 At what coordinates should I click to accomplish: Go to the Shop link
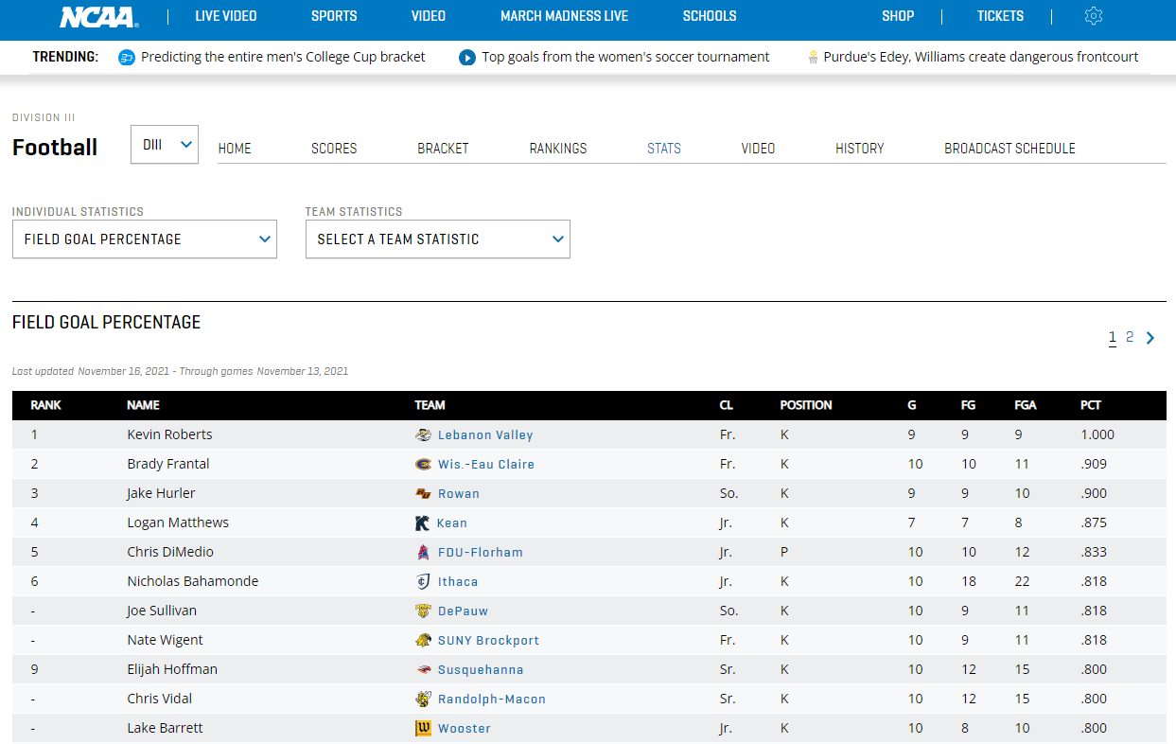(x=898, y=16)
